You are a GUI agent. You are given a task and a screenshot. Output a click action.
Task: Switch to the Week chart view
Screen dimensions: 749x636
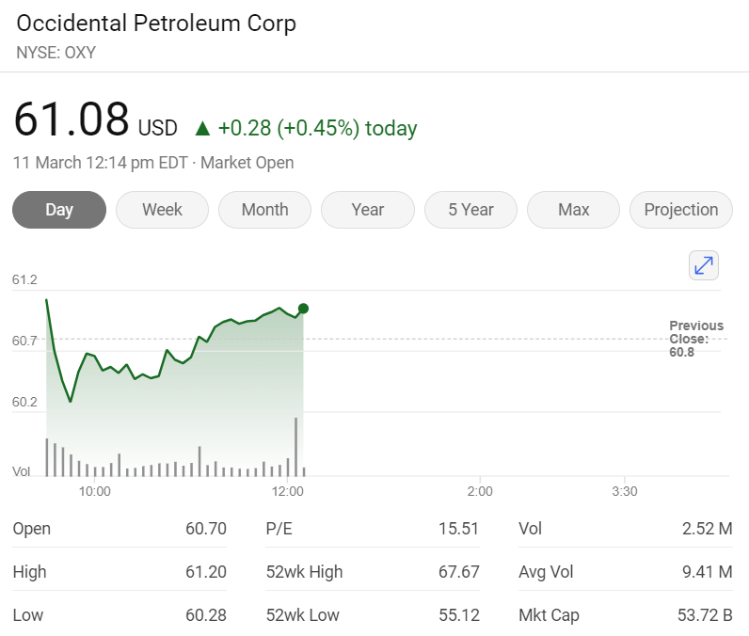[x=162, y=210]
